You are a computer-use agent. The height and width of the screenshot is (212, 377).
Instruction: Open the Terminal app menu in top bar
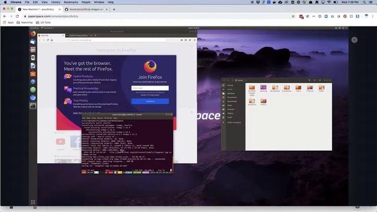(47, 28)
